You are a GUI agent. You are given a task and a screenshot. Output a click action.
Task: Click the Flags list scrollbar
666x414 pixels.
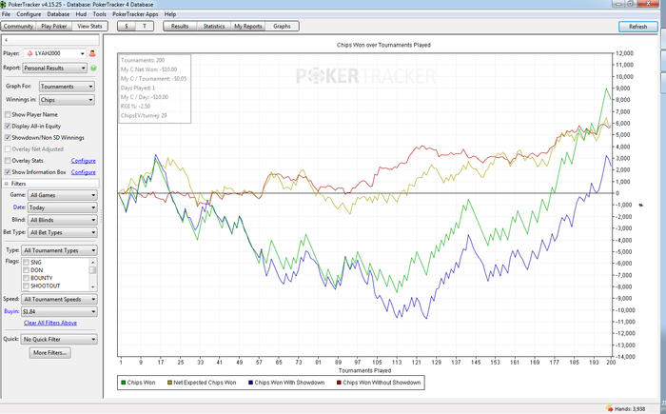click(92, 274)
